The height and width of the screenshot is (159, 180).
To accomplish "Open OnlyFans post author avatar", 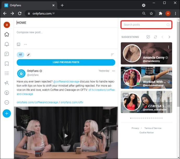I will [x=21, y=74].
